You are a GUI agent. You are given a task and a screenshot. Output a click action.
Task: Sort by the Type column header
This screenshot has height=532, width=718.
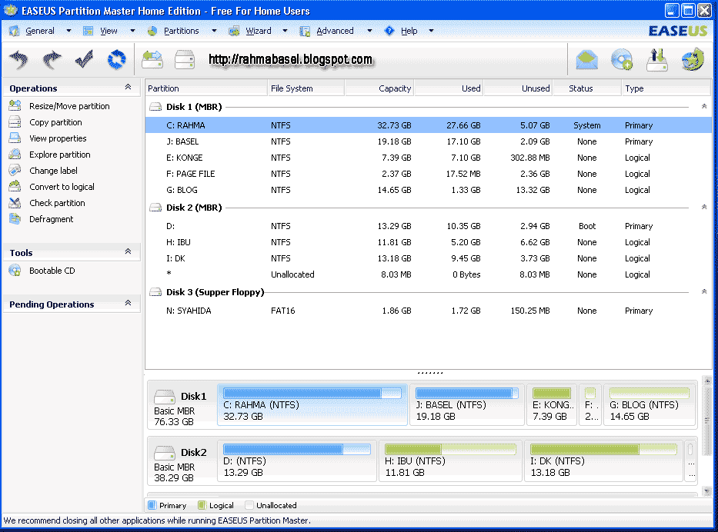click(666, 88)
